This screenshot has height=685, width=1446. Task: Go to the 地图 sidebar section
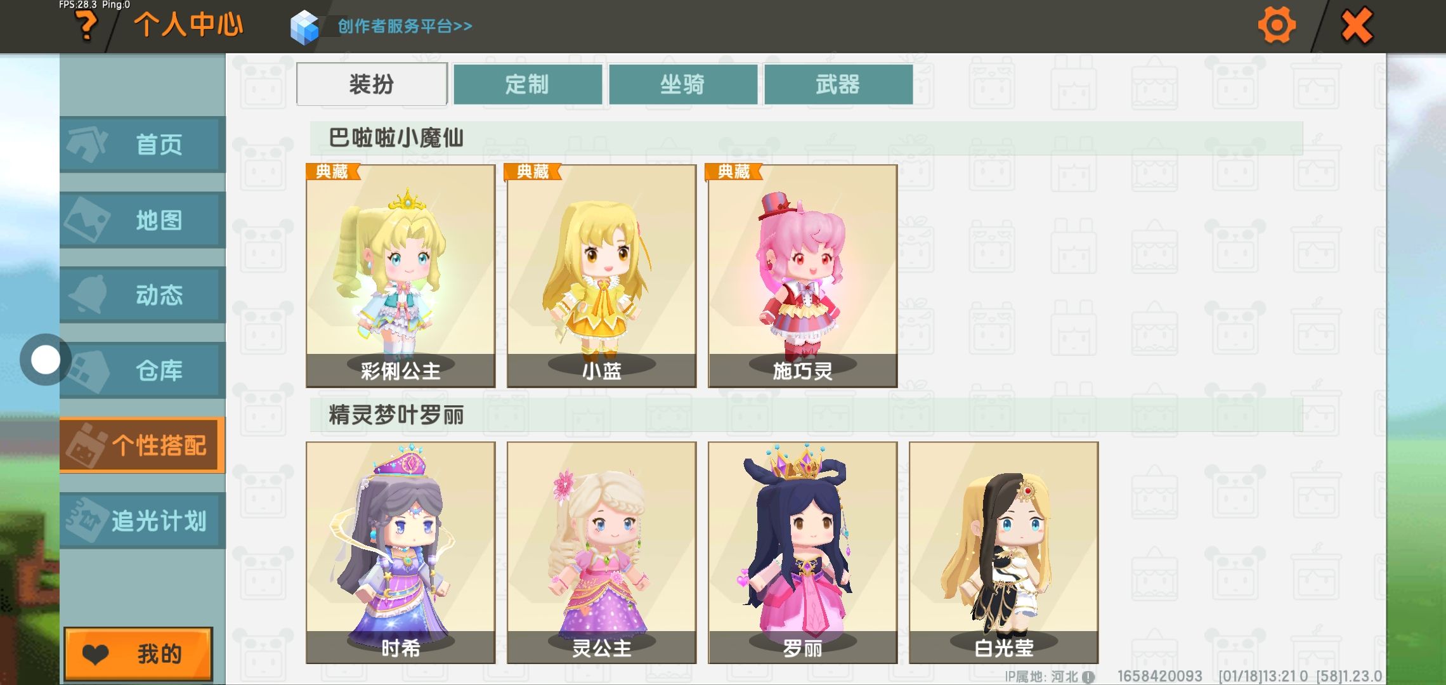143,220
